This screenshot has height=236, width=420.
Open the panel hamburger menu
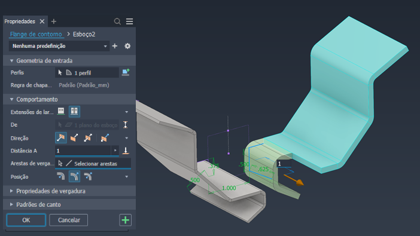[x=129, y=22]
